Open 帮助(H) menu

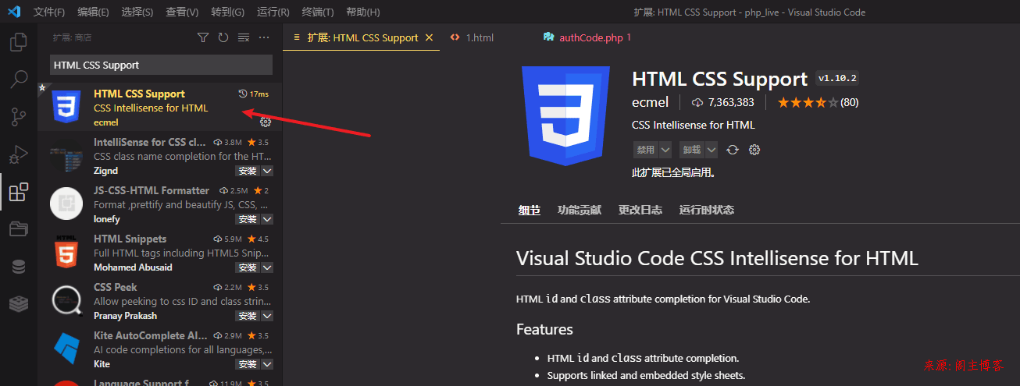tap(362, 12)
